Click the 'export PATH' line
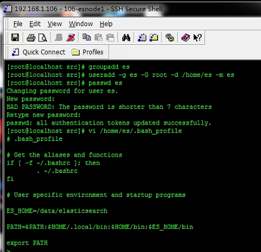Screen dimensions: 261x252 (x=27, y=243)
